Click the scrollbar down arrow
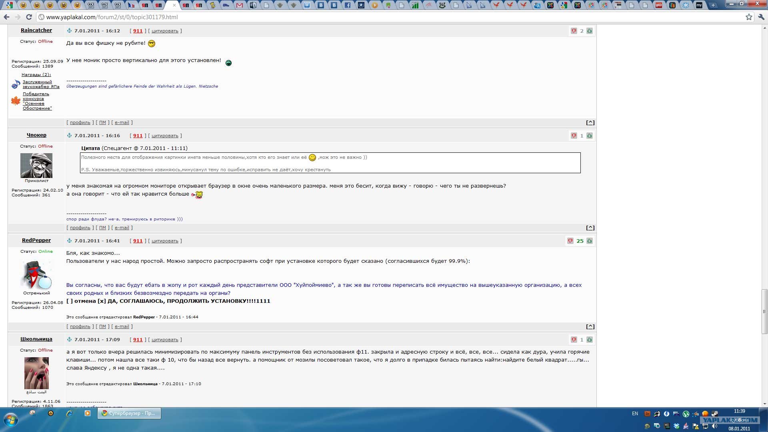Screen dimensions: 768x432 pyautogui.click(x=764, y=404)
